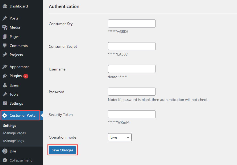The height and width of the screenshot is (165, 237).
Task: Open Manage Logs submenu item
Action: point(13,141)
